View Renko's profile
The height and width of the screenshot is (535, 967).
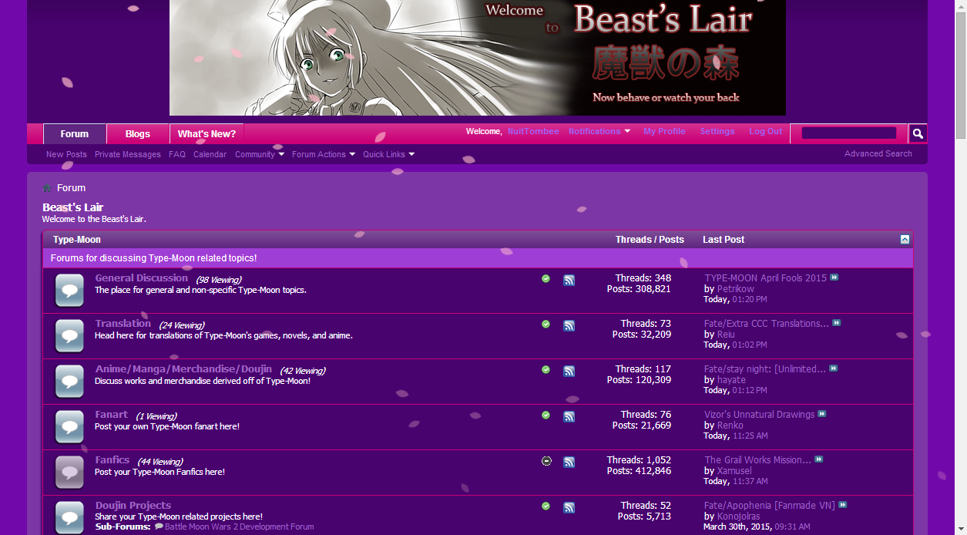pos(730,426)
